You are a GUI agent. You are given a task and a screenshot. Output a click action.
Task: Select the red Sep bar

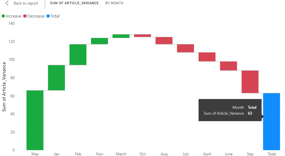tap(250, 82)
